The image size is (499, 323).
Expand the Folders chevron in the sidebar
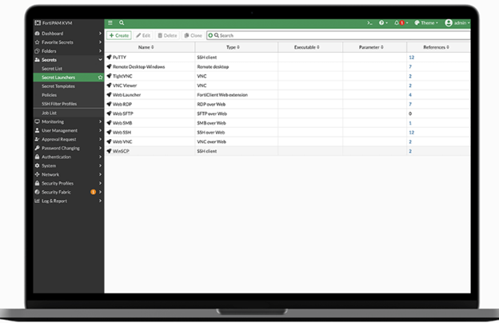[x=100, y=51]
